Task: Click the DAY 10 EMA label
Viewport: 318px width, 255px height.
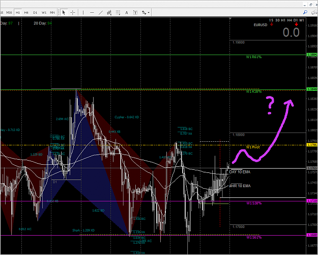Action: click(x=240, y=172)
